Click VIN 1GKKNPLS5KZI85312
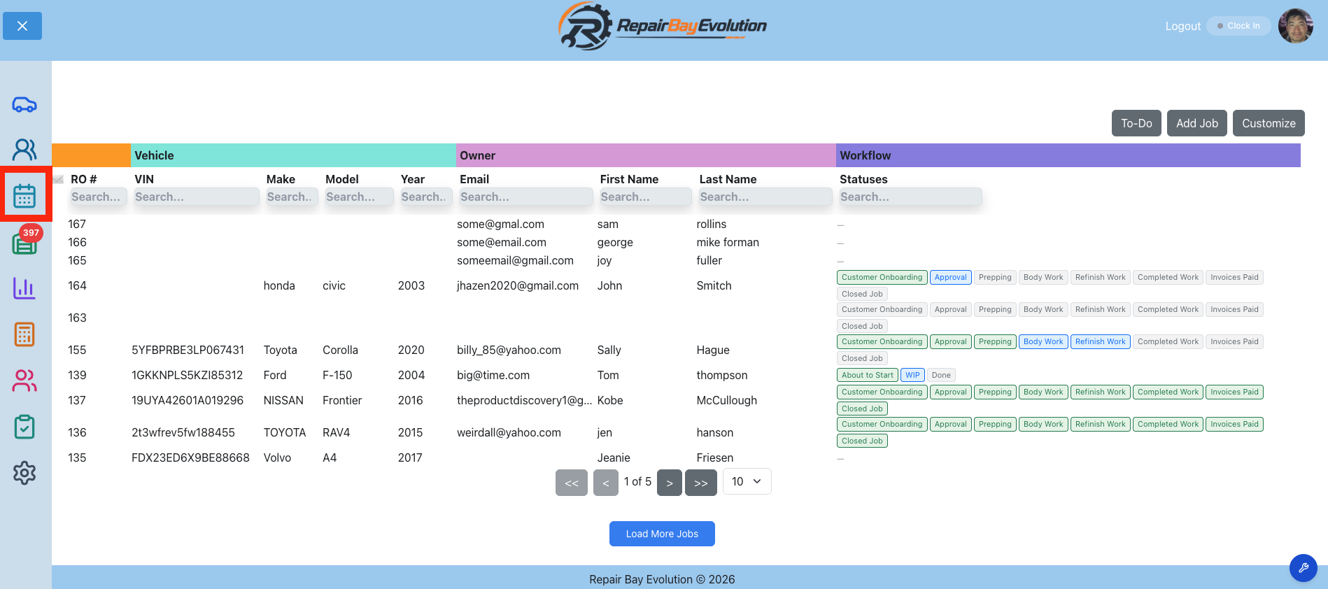Viewport: 1328px width, 589px height. pyautogui.click(x=187, y=375)
